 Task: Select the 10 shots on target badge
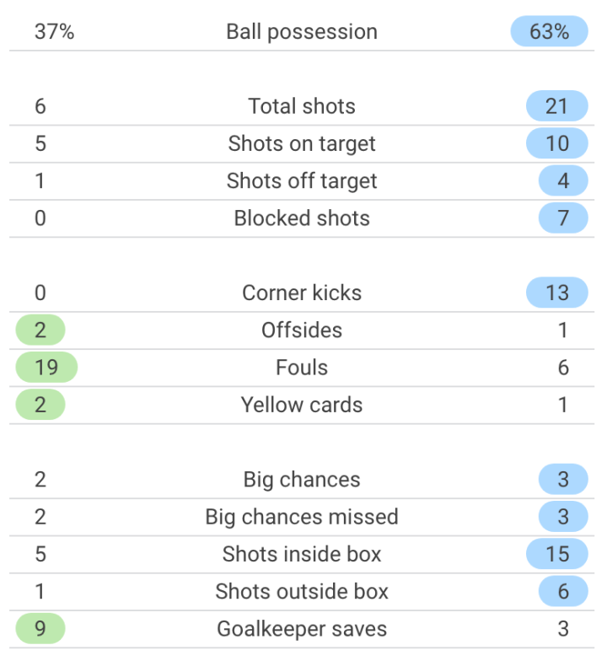coord(556,143)
